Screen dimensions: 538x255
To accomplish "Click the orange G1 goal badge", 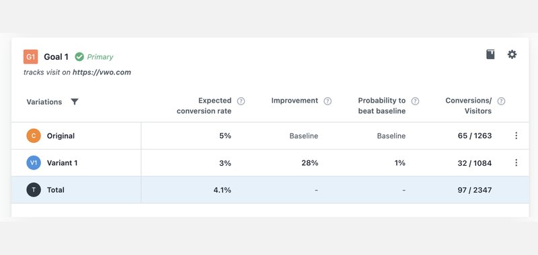I will (x=30, y=57).
